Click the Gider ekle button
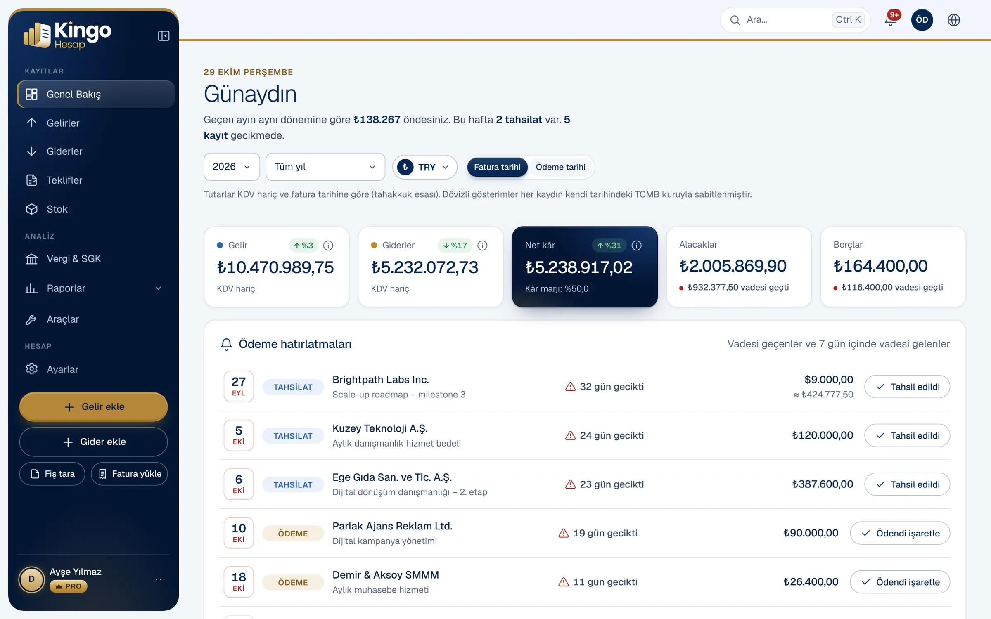This screenshot has height=619, width=991. coord(94,442)
